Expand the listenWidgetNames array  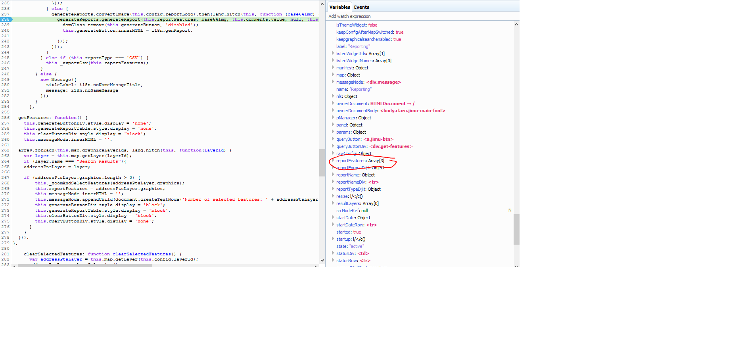[x=333, y=60]
